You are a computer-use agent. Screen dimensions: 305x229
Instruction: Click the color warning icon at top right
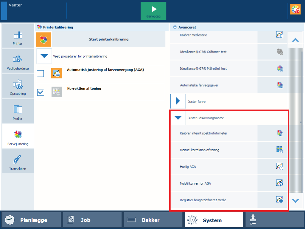tap(295, 9)
